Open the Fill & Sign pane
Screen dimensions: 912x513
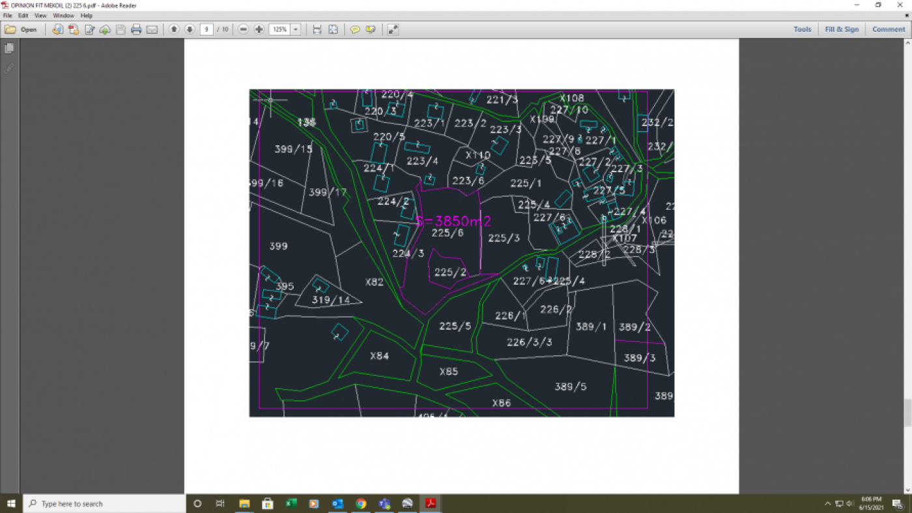(842, 29)
